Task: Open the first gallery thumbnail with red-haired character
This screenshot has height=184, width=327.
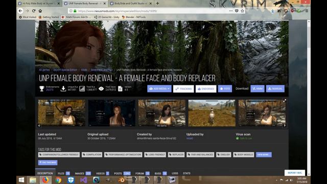Action: click(x=62, y=113)
